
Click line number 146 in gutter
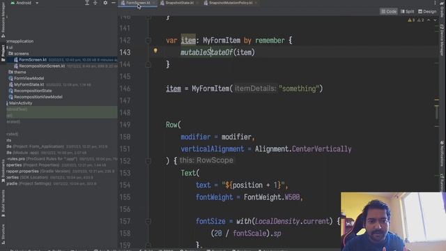(x=125, y=89)
